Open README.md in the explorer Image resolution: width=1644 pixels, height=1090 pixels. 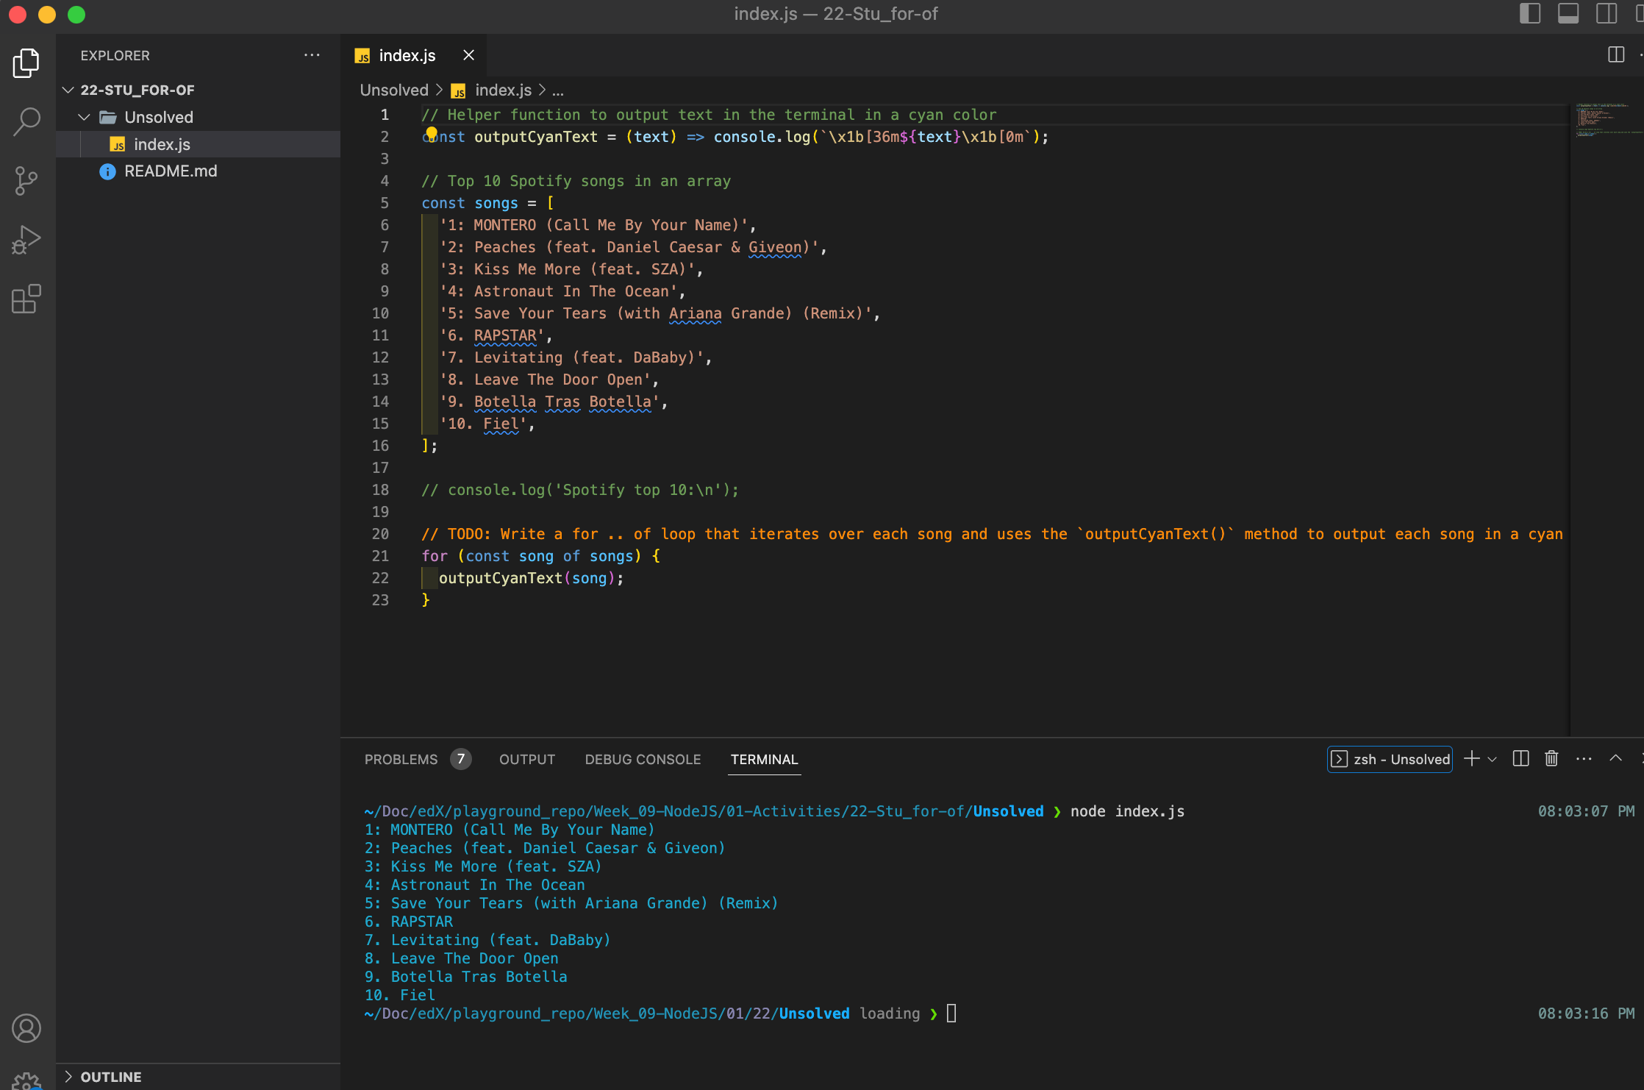tap(171, 171)
